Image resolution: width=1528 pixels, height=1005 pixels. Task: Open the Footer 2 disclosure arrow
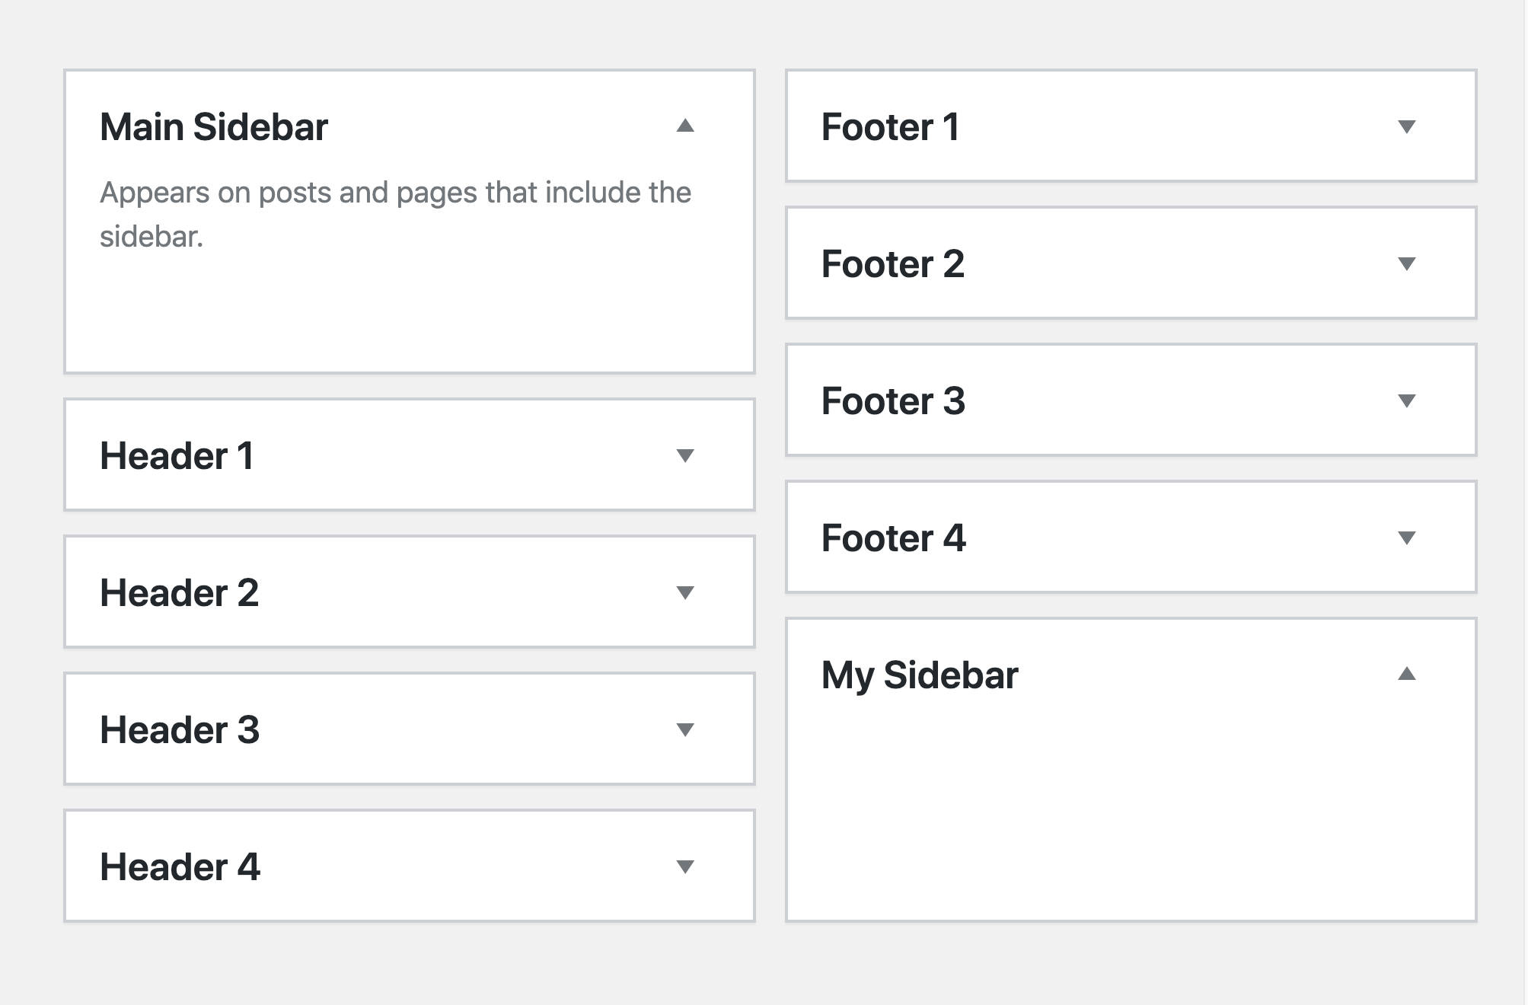pos(1407,264)
